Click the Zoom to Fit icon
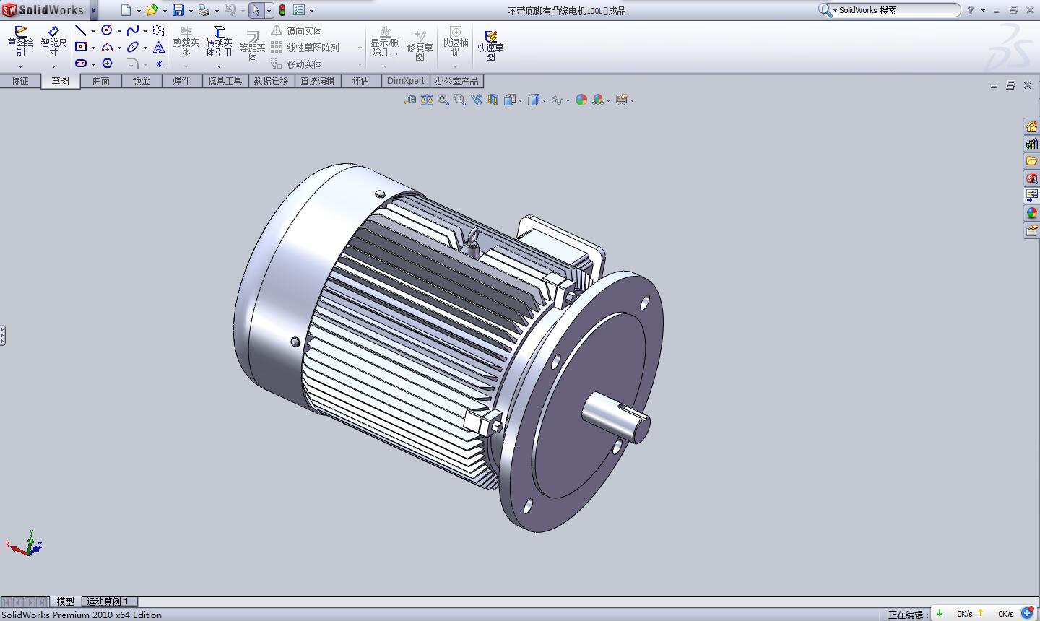 (443, 100)
